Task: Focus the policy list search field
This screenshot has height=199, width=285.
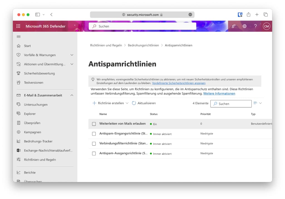Action: (231, 104)
